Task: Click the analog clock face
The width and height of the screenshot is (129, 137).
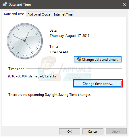Action: click(25, 41)
